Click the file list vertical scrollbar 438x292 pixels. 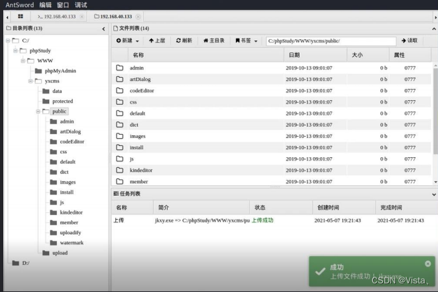(435, 111)
